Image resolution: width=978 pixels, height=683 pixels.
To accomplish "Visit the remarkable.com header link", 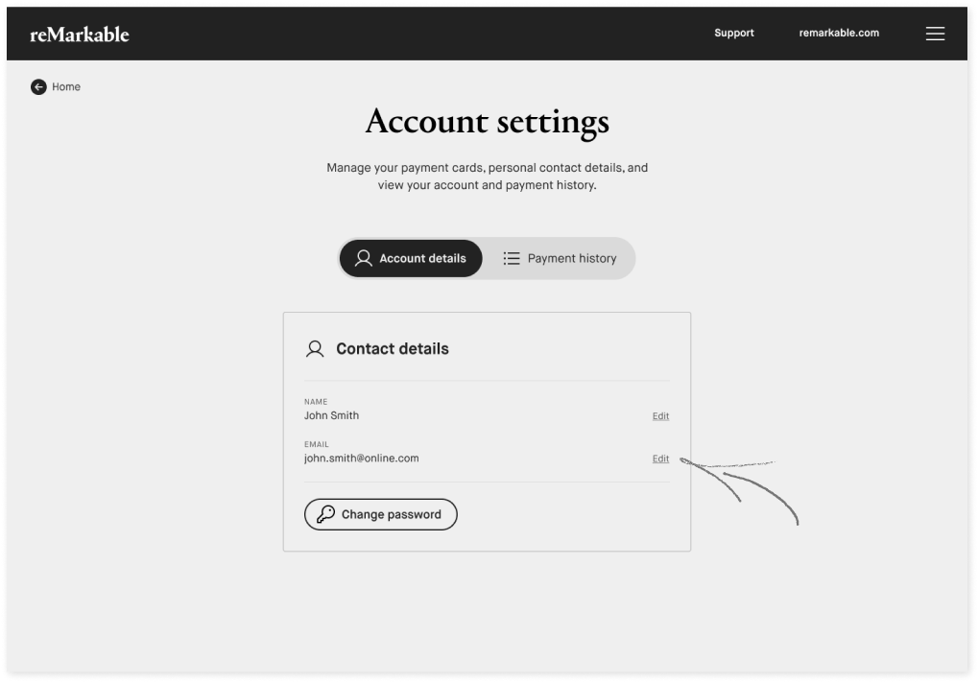I will 839,33.
